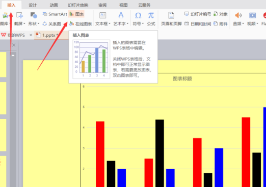The width and height of the screenshot is (266, 187).
Task: Select the first slide thumbnail
Action: [3, 65]
